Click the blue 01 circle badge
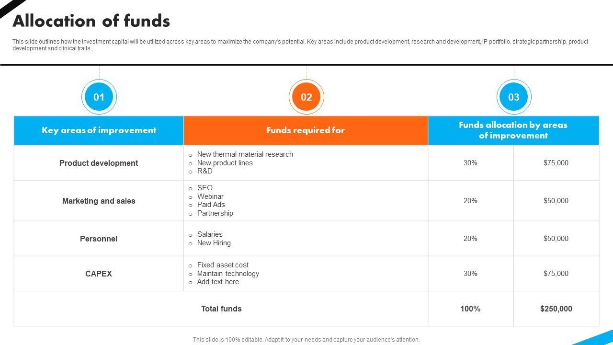This screenshot has width=613, height=345. pos(99,97)
